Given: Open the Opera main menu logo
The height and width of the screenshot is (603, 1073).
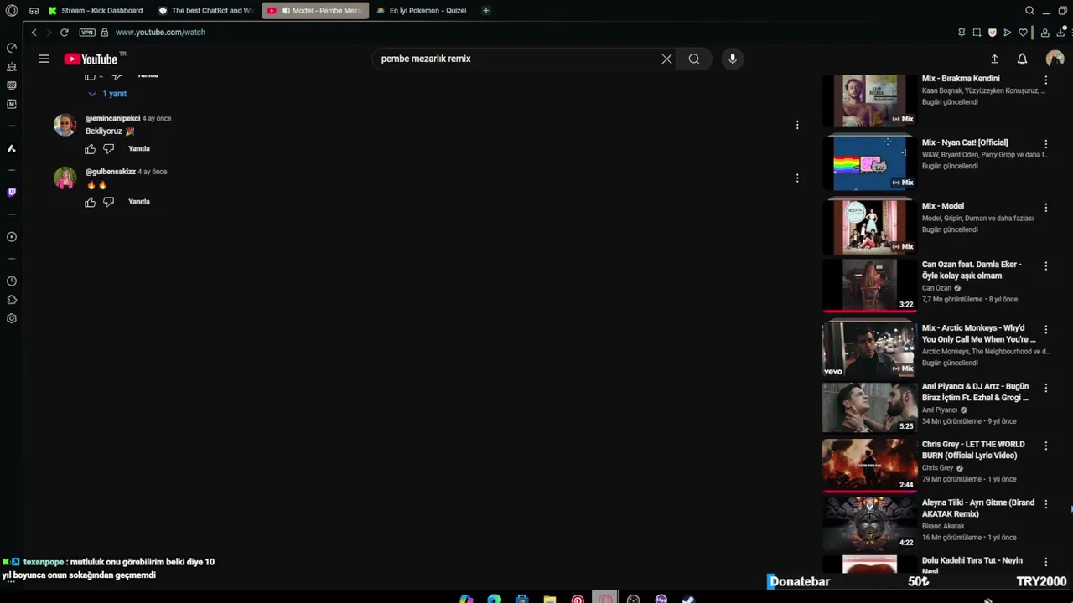Looking at the screenshot, I should coord(12,11).
